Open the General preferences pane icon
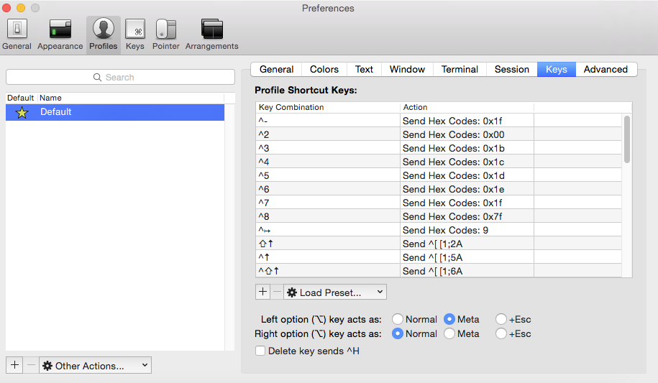Viewport: 658px width, 383px height. [x=17, y=34]
